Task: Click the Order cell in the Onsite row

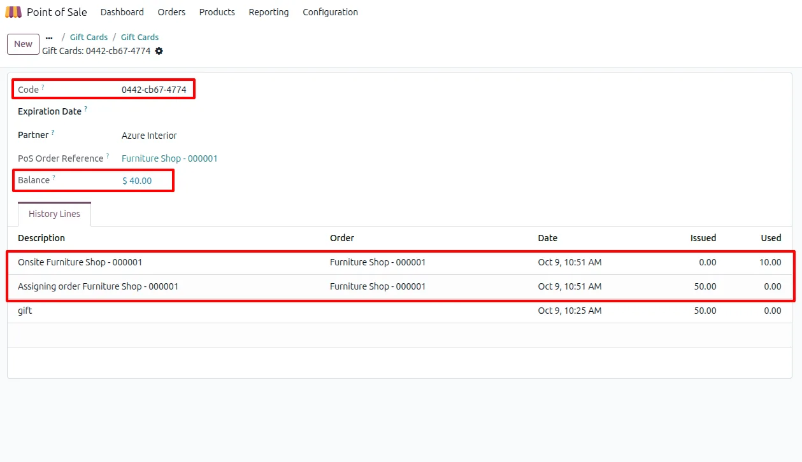Action: pos(378,262)
